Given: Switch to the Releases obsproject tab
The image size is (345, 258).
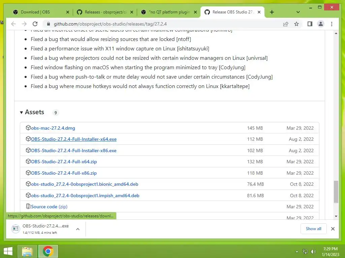Looking at the screenshot, I should 105,12.
